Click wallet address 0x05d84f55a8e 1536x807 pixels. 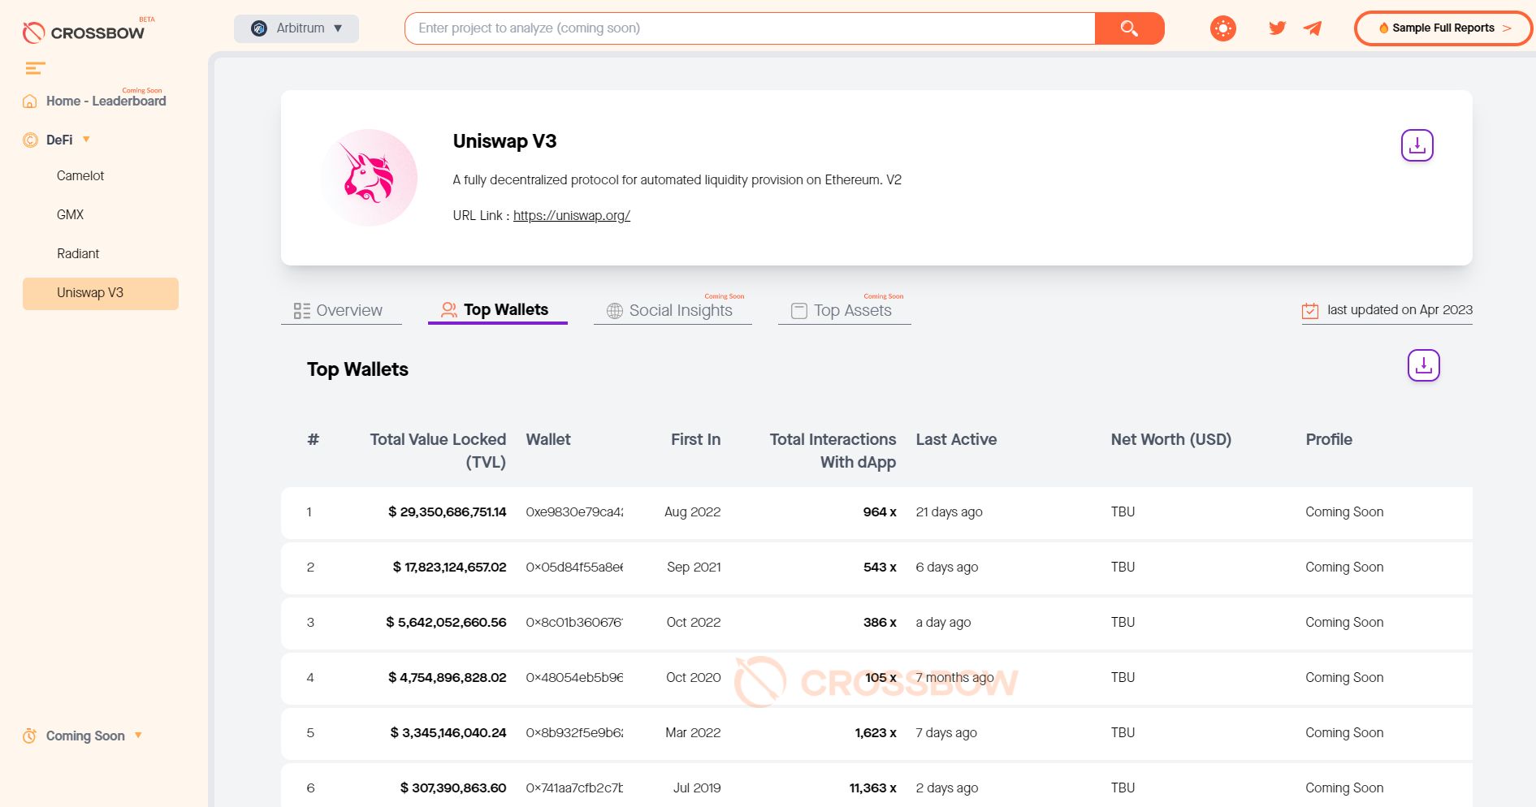(574, 567)
